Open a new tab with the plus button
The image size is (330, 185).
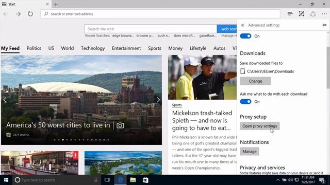pyautogui.click(x=56, y=4)
